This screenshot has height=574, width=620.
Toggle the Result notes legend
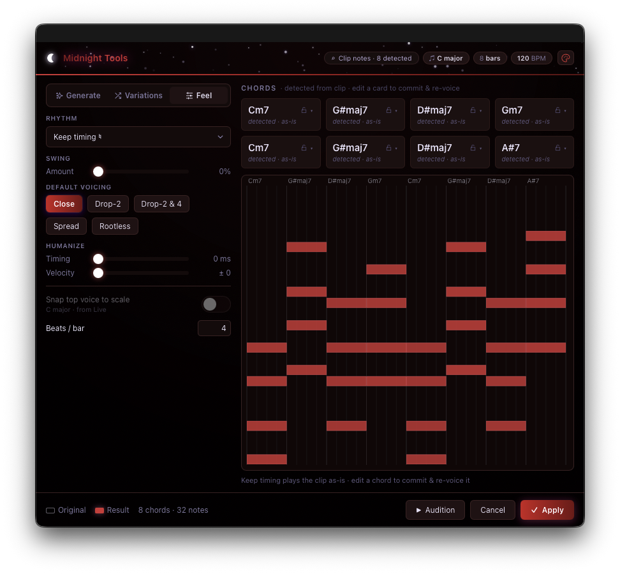(x=112, y=510)
